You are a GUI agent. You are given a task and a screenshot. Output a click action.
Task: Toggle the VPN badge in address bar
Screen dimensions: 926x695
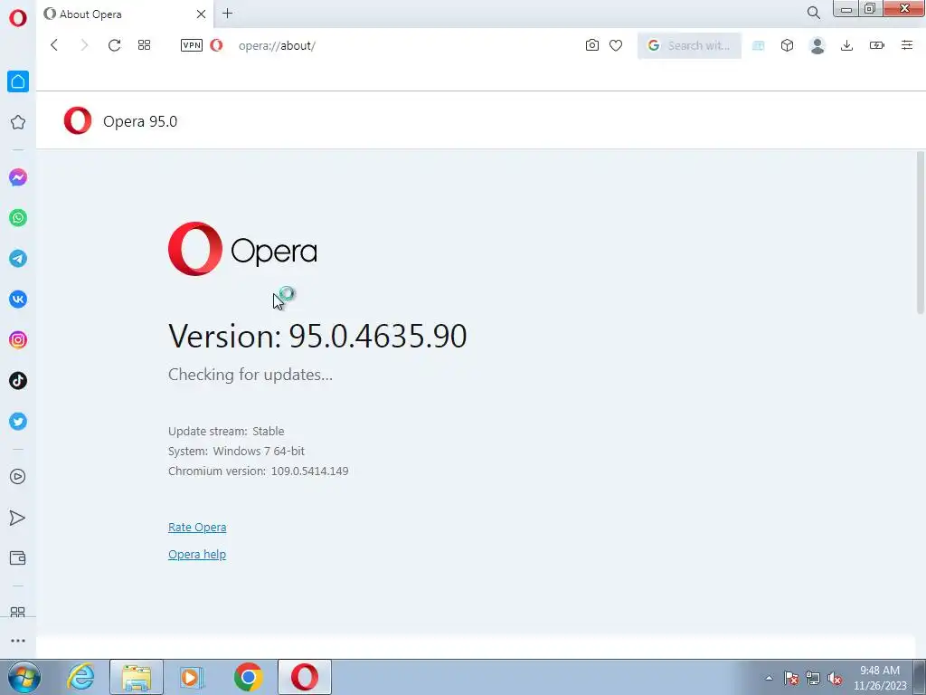coord(192,45)
